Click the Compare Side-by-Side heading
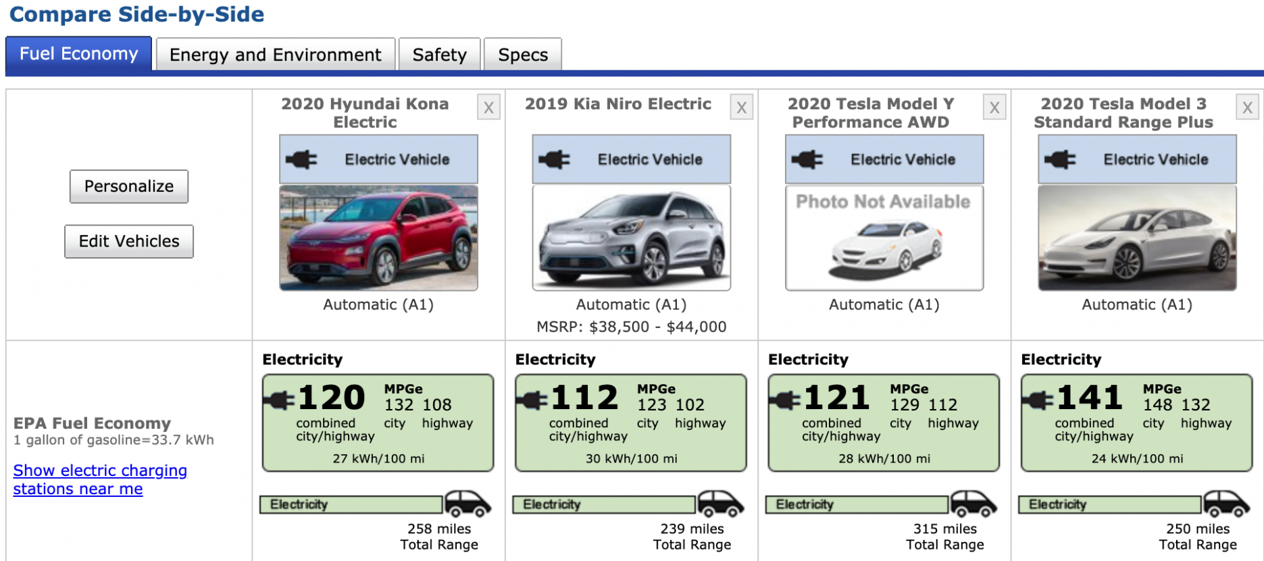The image size is (1264, 561). point(136,14)
